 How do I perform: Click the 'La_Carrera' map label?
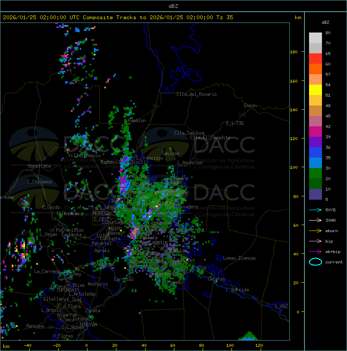click(x=47, y=271)
